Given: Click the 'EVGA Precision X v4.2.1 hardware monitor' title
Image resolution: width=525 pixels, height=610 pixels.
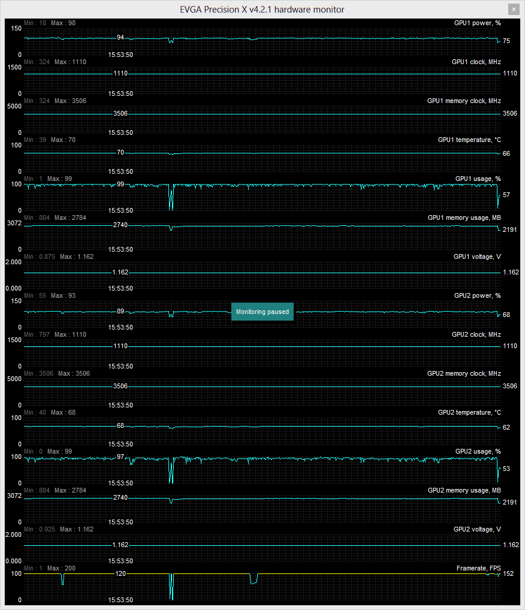Looking at the screenshot, I should point(262,10).
